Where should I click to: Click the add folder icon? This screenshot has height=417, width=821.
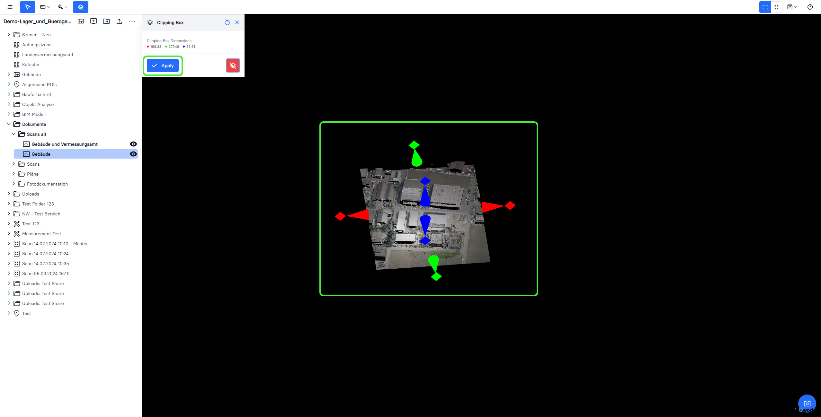tap(106, 21)
